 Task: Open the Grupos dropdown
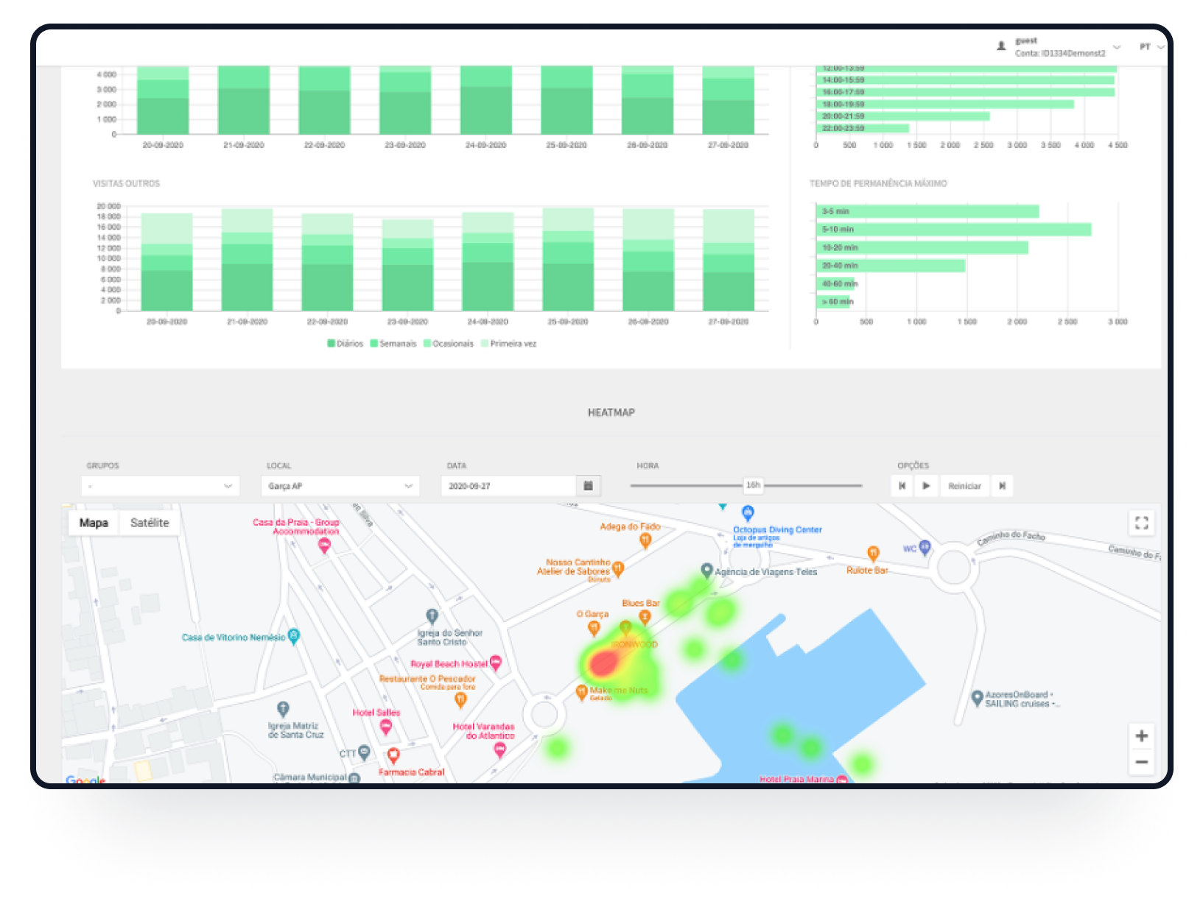point(160,486)
